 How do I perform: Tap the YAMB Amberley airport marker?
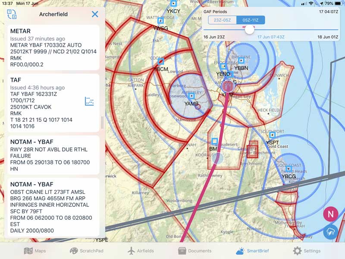point(191,96)
